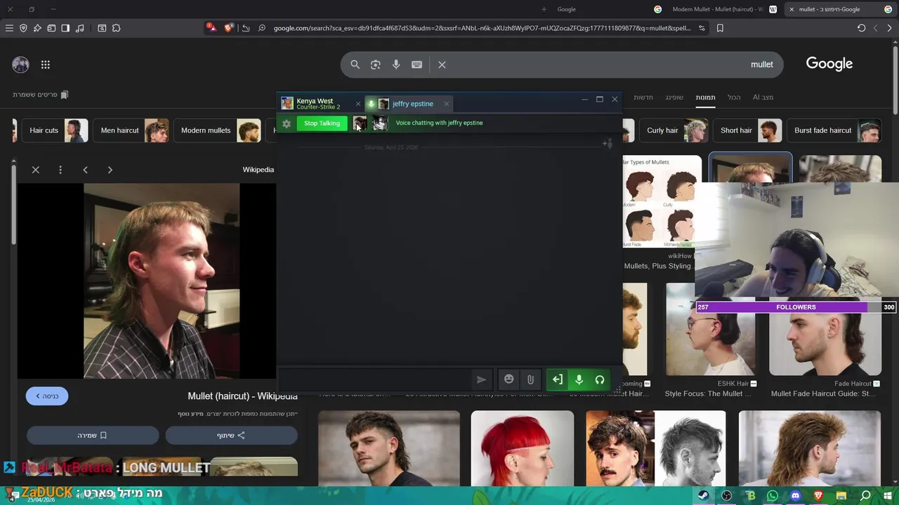This screenshot has width=899, height=505.
Task: Click the Google logo
Action: pos(829,64)
